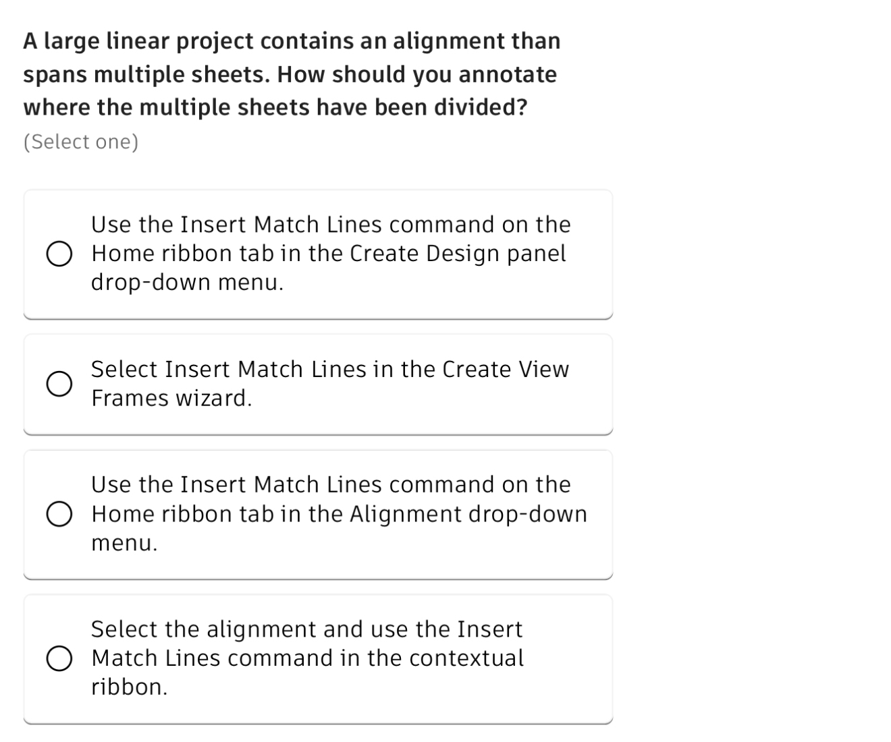Select the 'Create View Frames wizard' radio button
Viewport: 891px width, 742px height.
tap(59, 384)
